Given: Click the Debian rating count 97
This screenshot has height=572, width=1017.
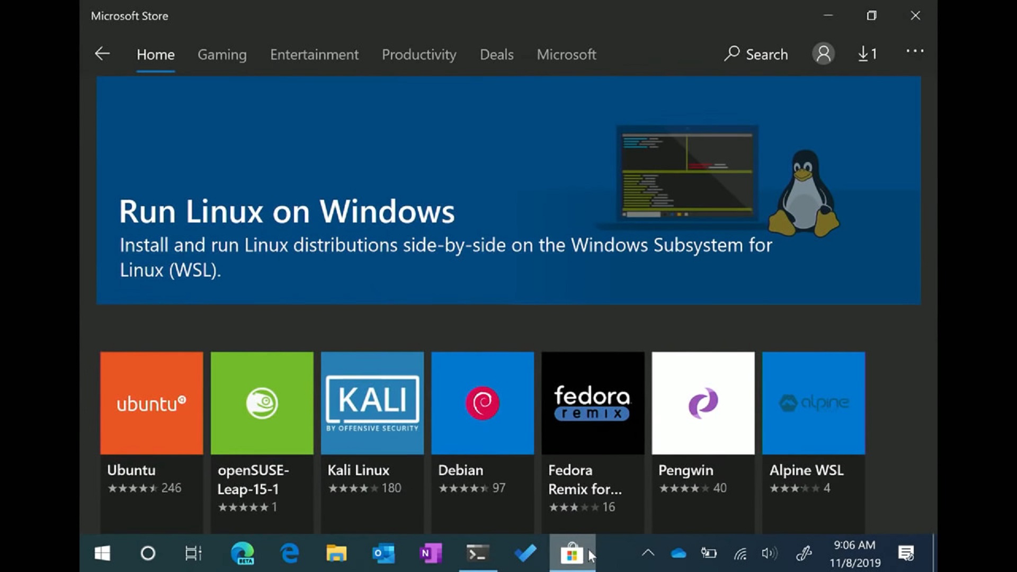Looking at the screenshot, I should 498,488.
